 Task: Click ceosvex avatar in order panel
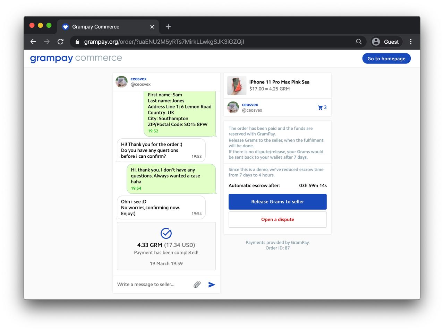[233, 107]
